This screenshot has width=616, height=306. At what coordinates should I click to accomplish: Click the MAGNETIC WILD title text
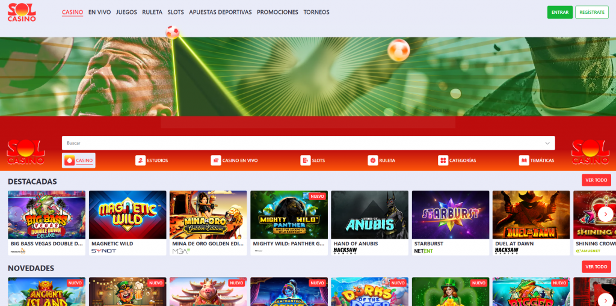(112, 243)
